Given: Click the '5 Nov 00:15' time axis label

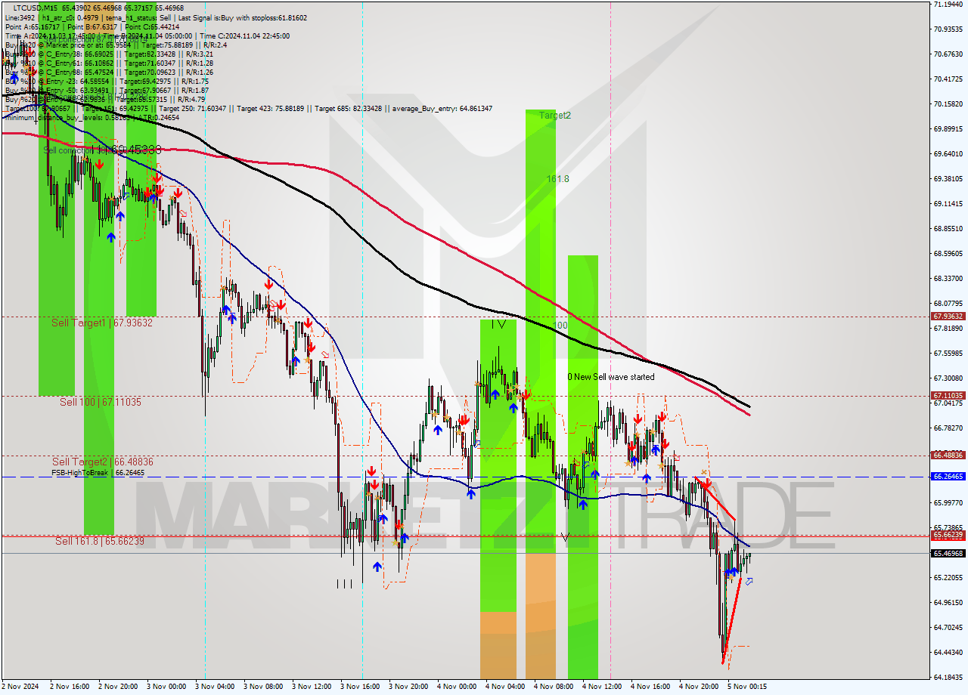Looking at the screenshot, I should pos(747,687).
